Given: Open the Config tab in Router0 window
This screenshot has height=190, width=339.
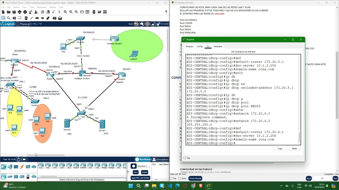Looking at the screenshot, I should (200, 46).
